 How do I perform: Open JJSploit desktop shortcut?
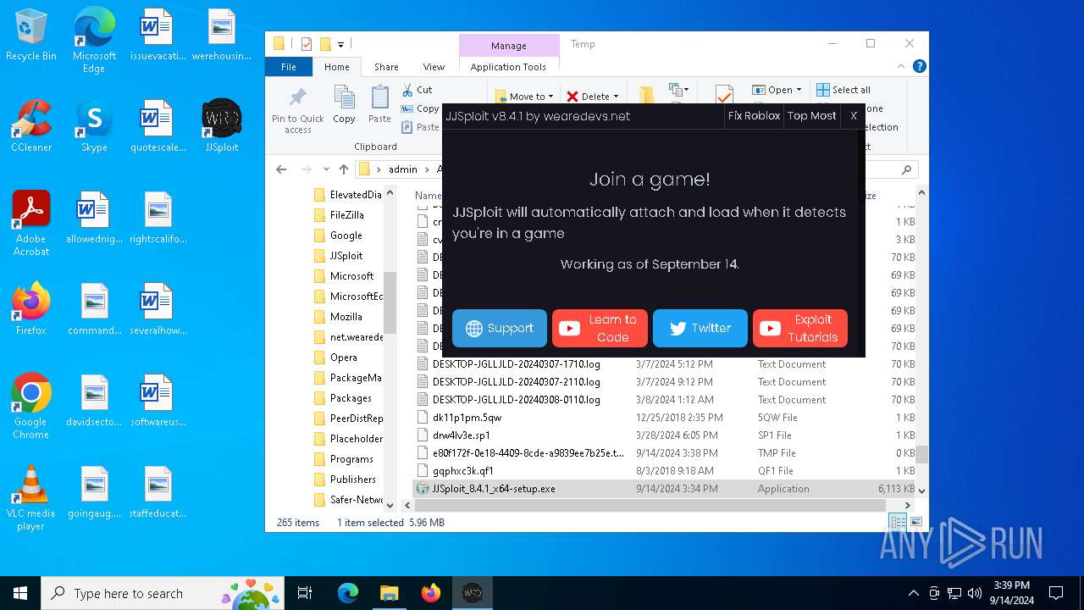pyautogui.click(x=222, y=127)
